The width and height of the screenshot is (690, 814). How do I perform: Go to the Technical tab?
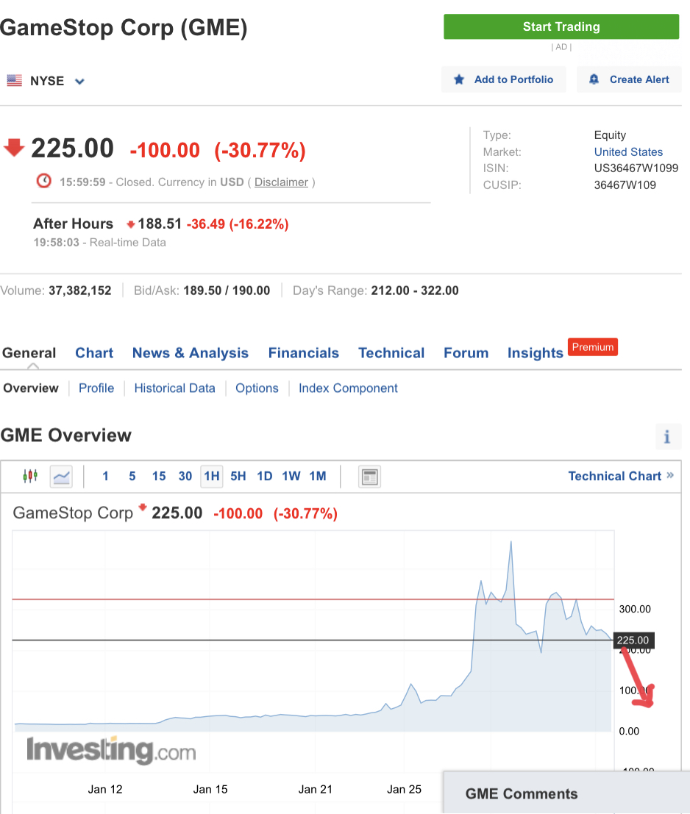[x=391, y=353]
